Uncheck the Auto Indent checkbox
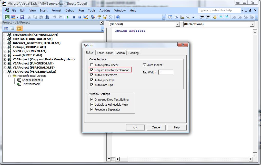261x165 pixels. (x=144, y=65)
